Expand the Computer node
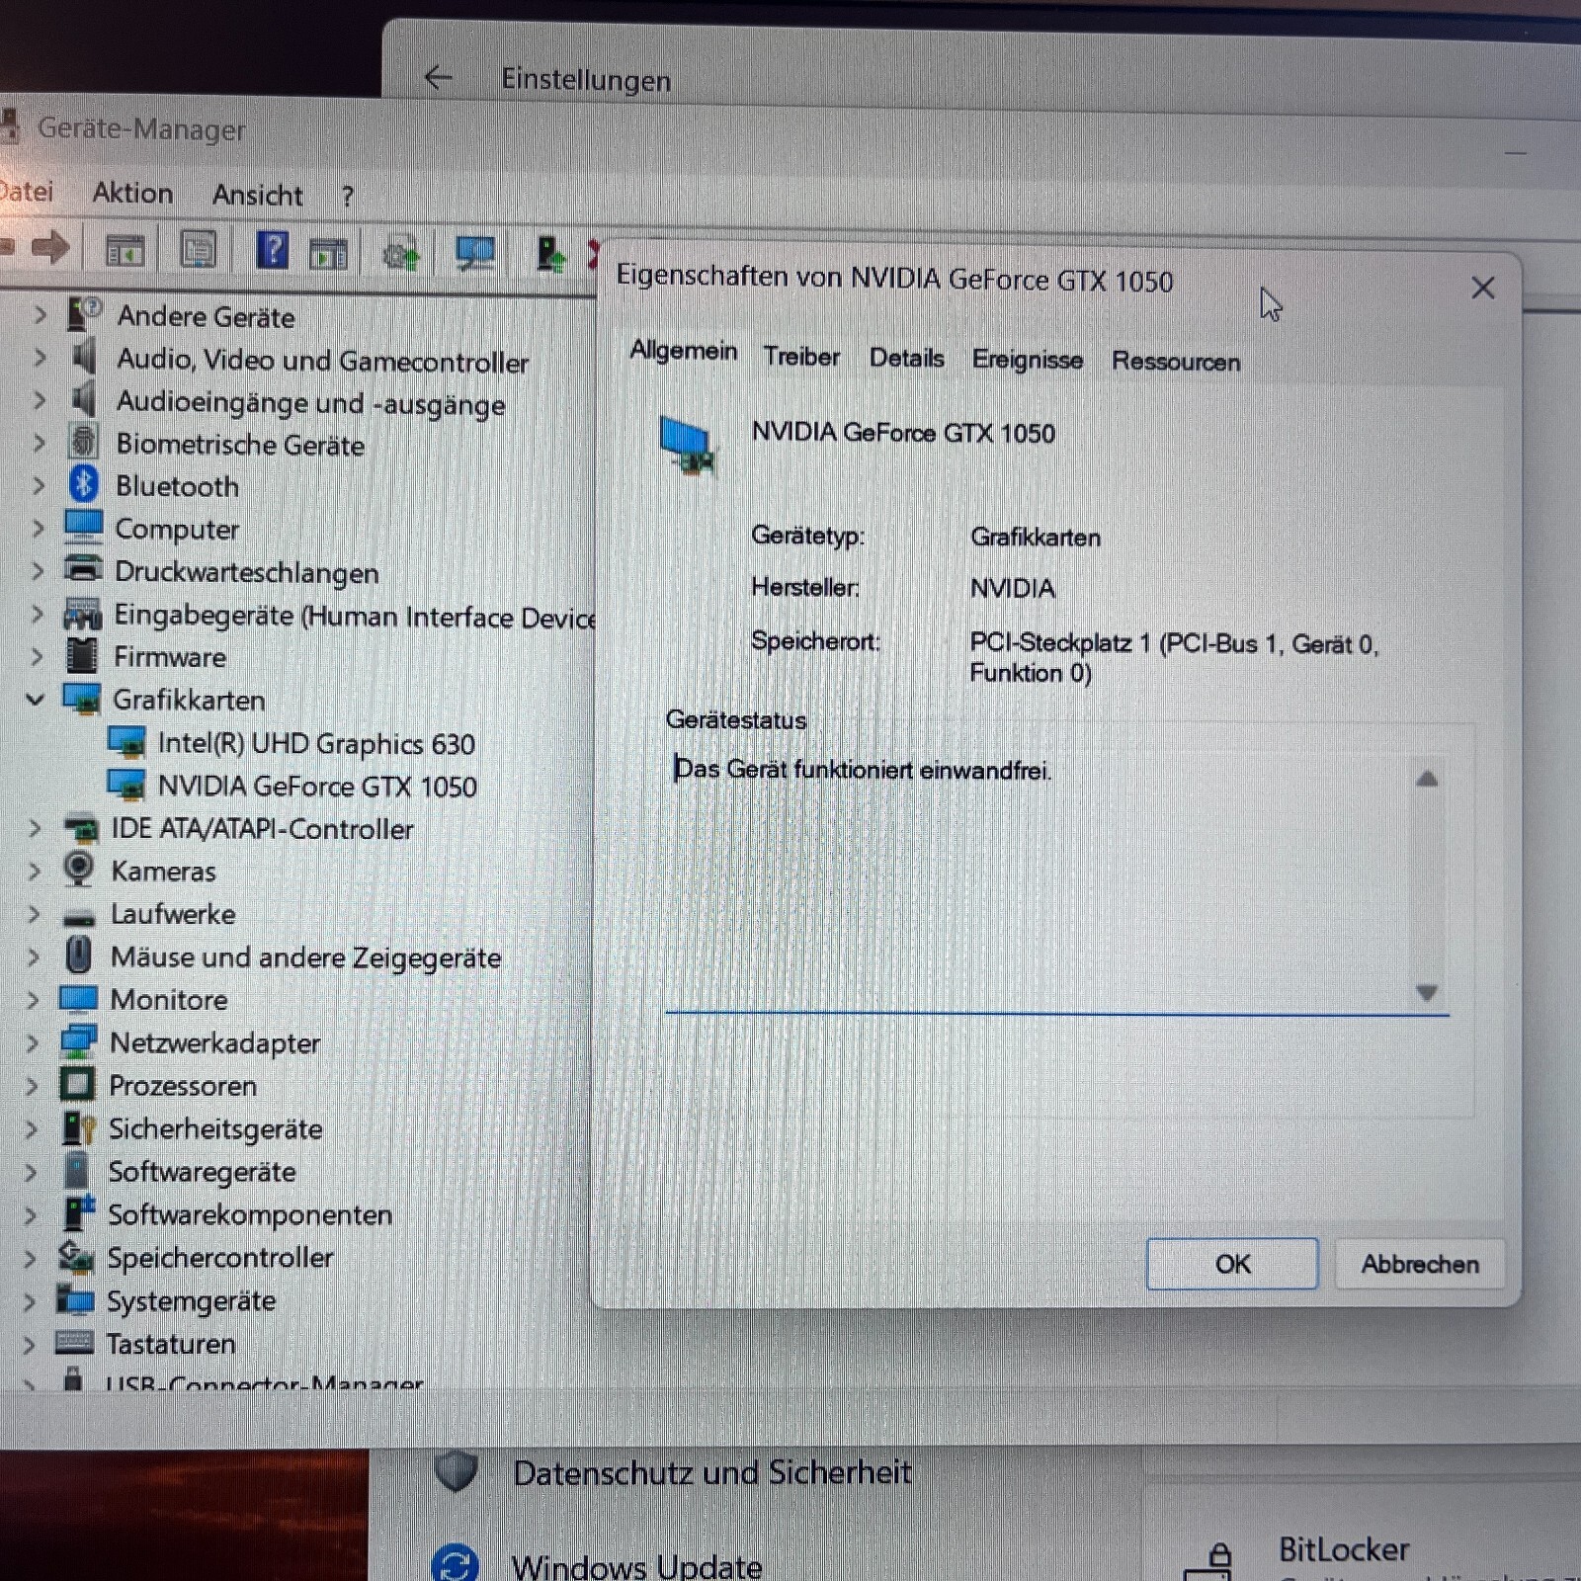The width and height of the screenshot is (1581, 1581). [x=38, y=528]
